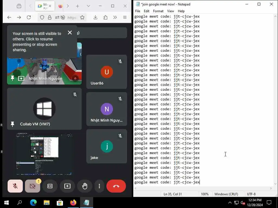Open Notepad File menu
The width and height of the screenshot is (278, 208).
(x=138, y=11)
